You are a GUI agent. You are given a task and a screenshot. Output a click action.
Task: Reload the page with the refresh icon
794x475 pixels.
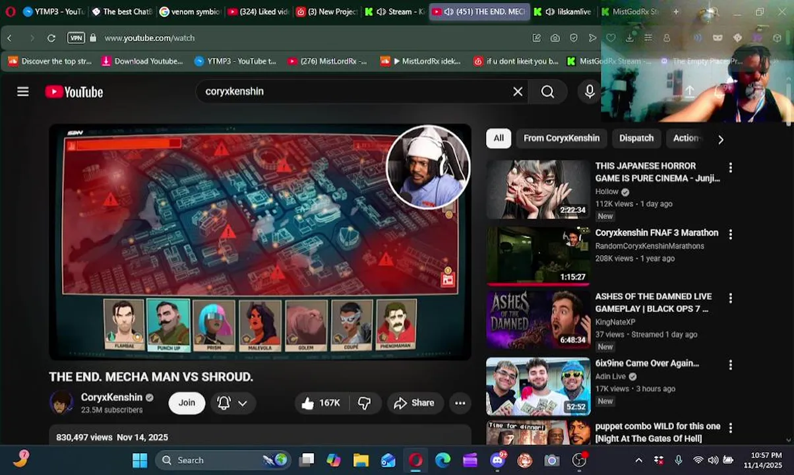(x=51, y=38)
